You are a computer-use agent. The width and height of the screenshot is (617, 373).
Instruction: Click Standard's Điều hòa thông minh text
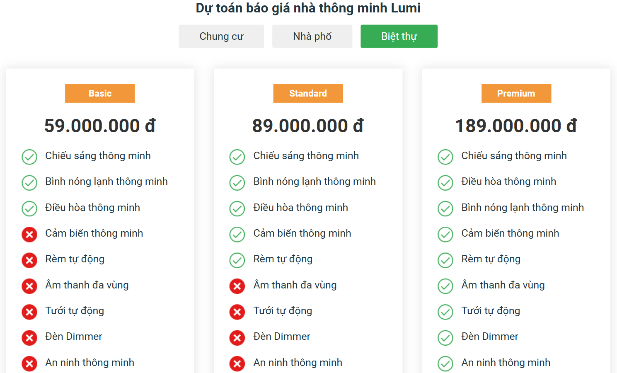point(300,208)
